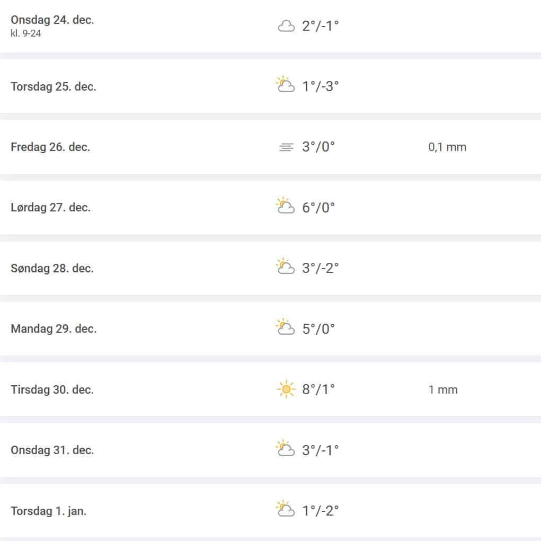Click the 1 mm precipitation value
This screenshot has height=541, width=541.
tap(443, 389)
